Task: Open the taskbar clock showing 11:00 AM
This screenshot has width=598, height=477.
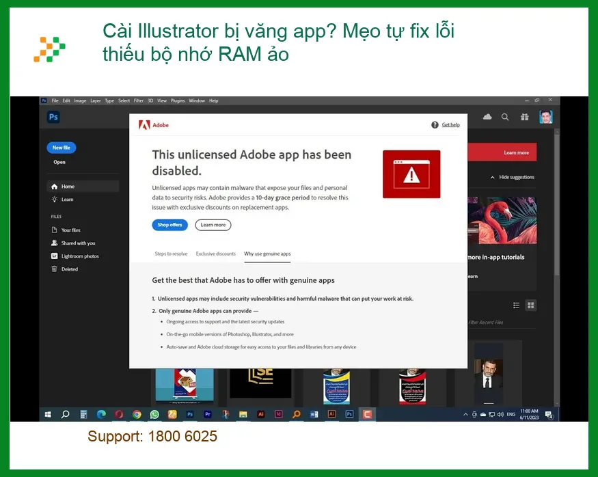Action: 529,414
